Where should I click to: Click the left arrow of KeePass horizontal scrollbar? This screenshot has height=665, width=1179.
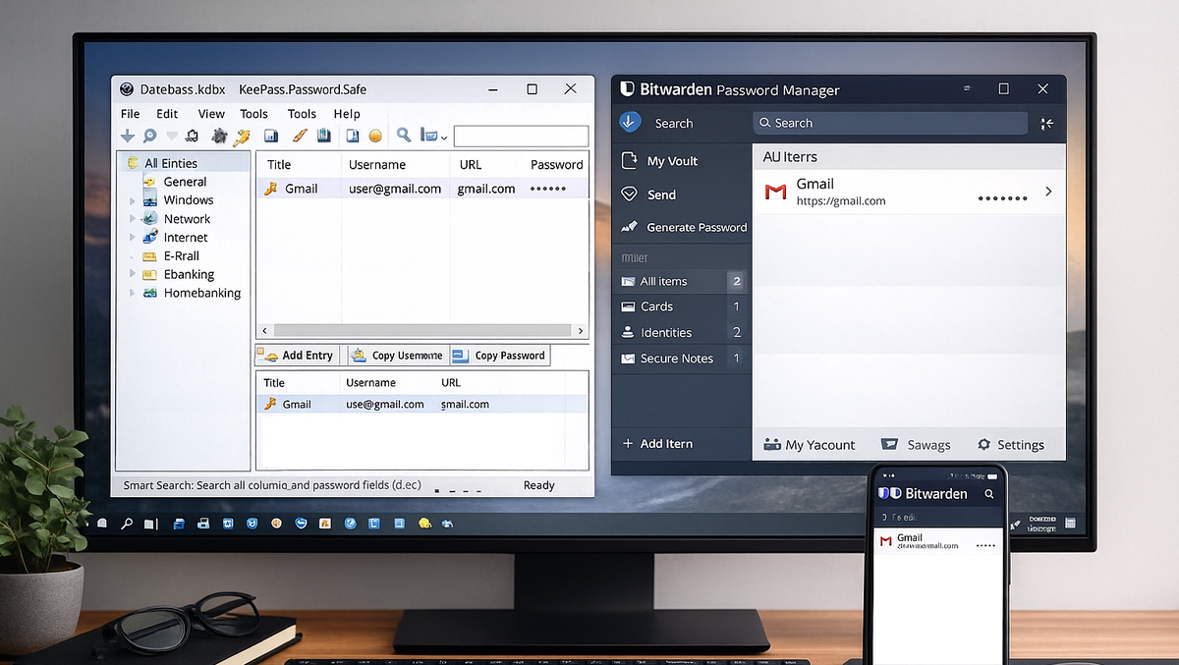[x=263, y=331]
